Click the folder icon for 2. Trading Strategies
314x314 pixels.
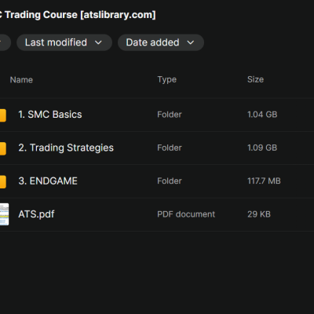pyautogui.click(x=3, y=148)
